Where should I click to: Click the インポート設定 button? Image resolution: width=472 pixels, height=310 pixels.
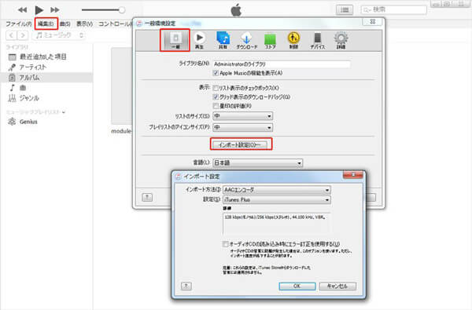point(241,144)
